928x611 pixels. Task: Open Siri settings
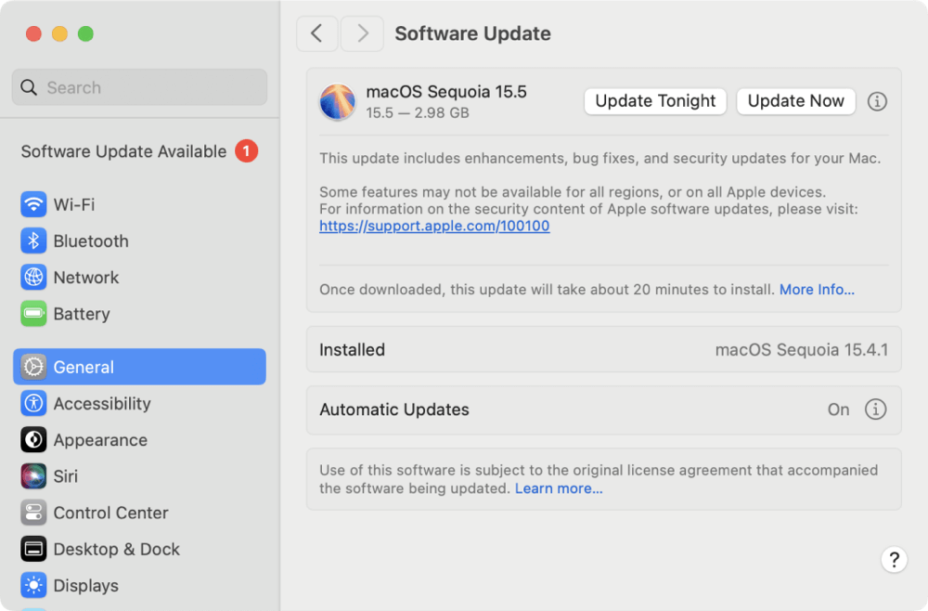pyautogui.click(x=66, y=475)
